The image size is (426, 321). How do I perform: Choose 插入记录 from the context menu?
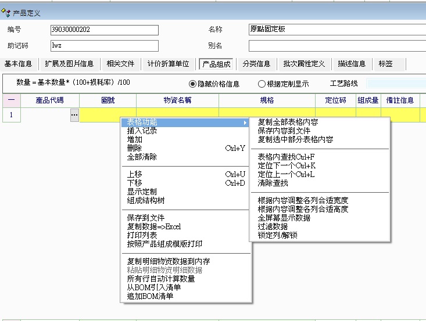tap(142, 131)
